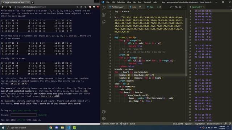
Task: Open the Edit menu in VS Code
Action: pyautogui.click(x=113, y=2)
